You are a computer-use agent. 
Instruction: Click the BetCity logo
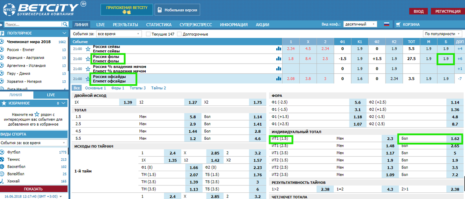41,10
